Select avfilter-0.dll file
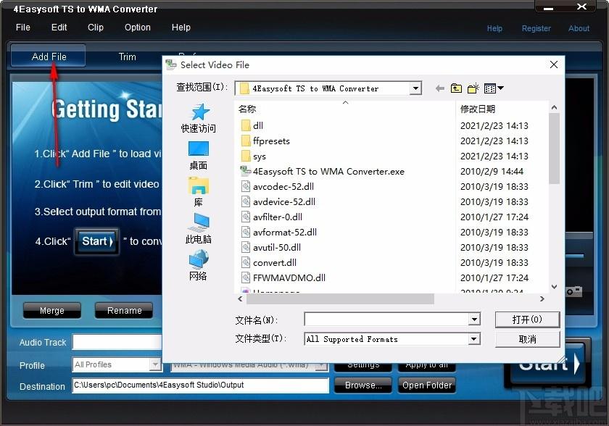Screen dimensions: 609x426 coord(271,217)
